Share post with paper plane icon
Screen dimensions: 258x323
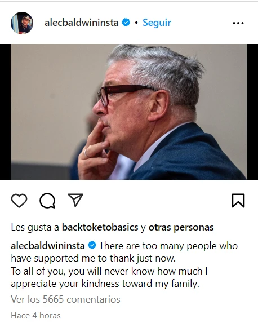[75, 200]
